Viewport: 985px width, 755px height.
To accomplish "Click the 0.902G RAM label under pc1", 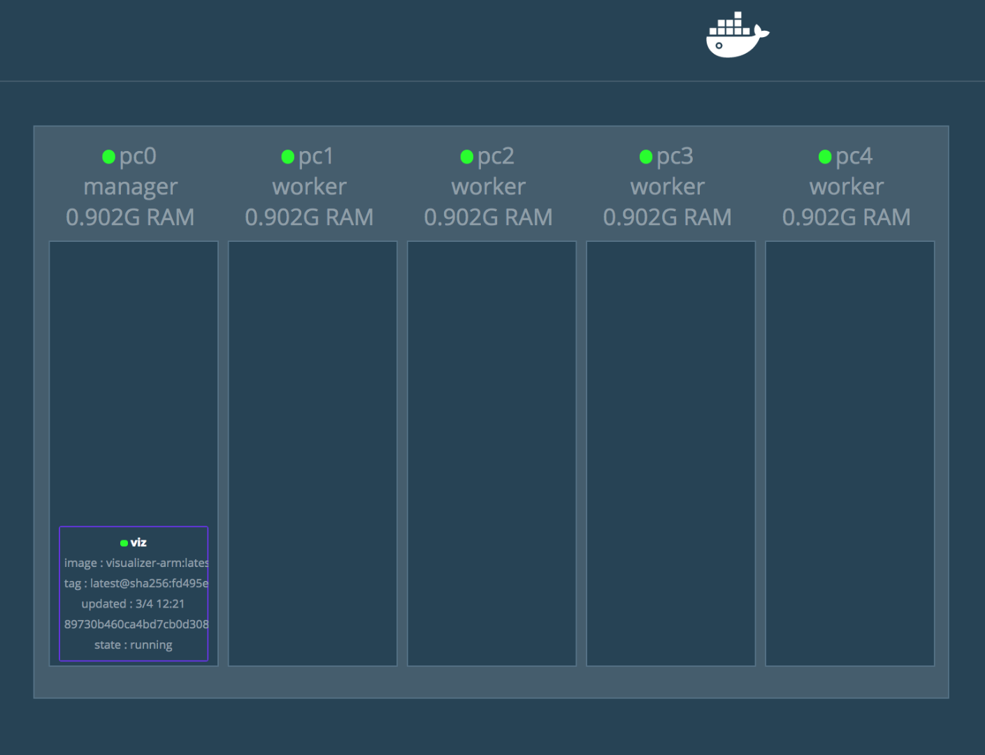I will point(310,217).
